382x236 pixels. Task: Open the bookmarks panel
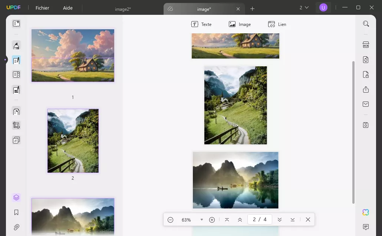(x=16, y=212)
